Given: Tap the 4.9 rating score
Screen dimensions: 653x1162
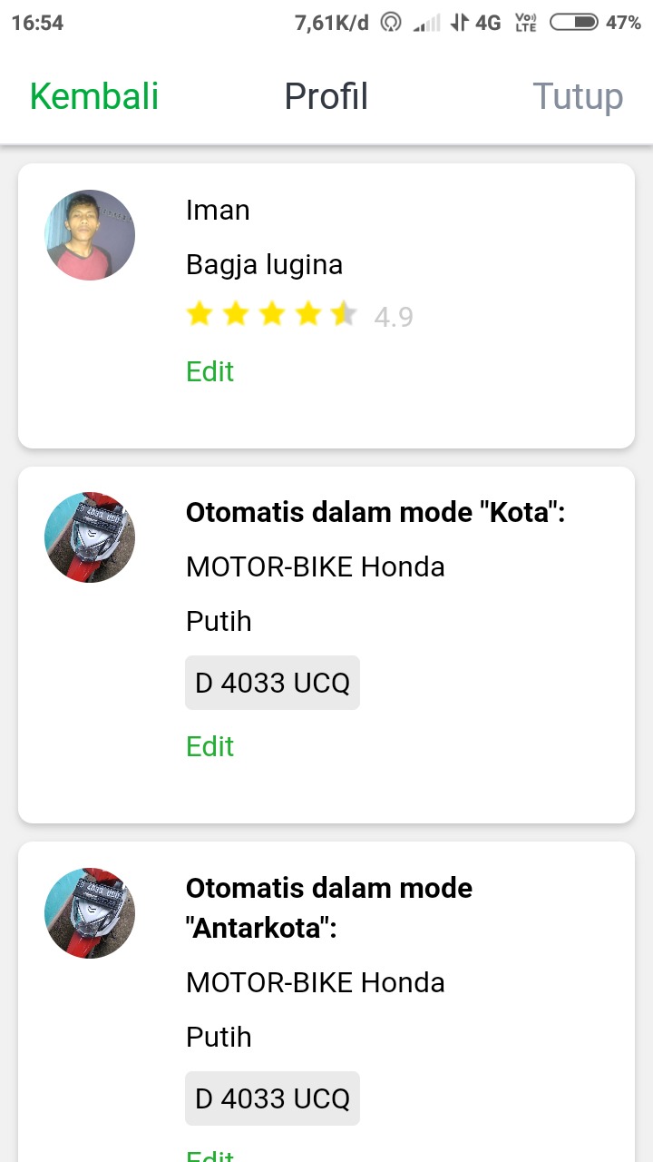Looking at the screenshot, I should (394, 317).
